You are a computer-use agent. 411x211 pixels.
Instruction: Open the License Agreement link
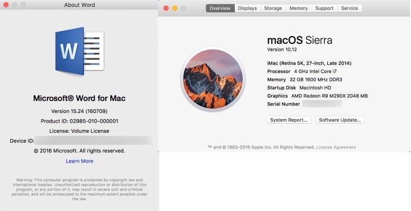pos(336,147)
